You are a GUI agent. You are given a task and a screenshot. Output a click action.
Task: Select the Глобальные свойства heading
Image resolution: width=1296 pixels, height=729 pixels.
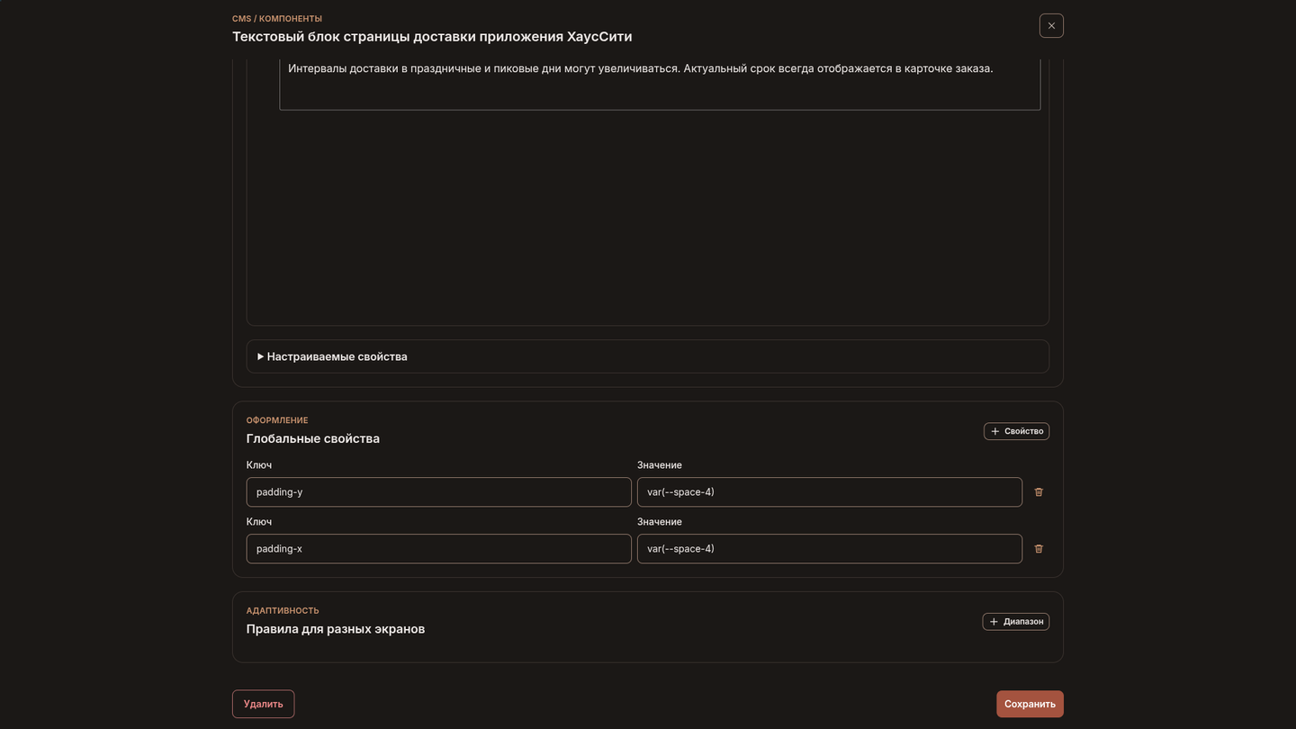(x=313, y=438)
